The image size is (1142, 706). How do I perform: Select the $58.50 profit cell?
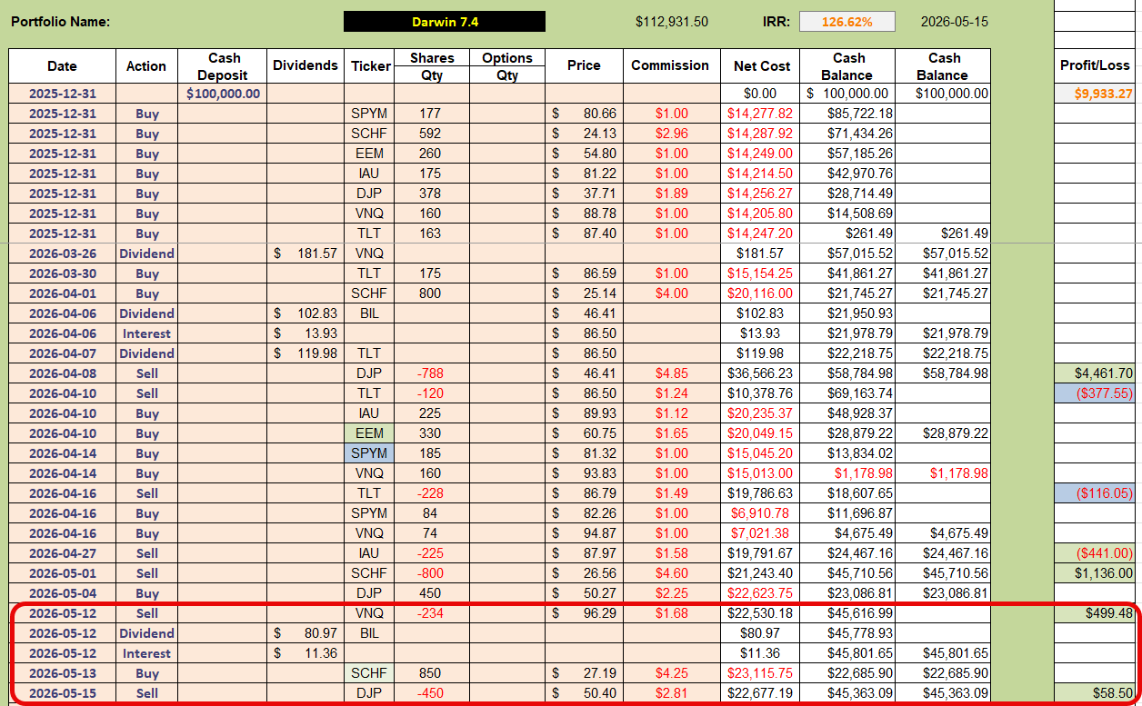point(1095,693)
